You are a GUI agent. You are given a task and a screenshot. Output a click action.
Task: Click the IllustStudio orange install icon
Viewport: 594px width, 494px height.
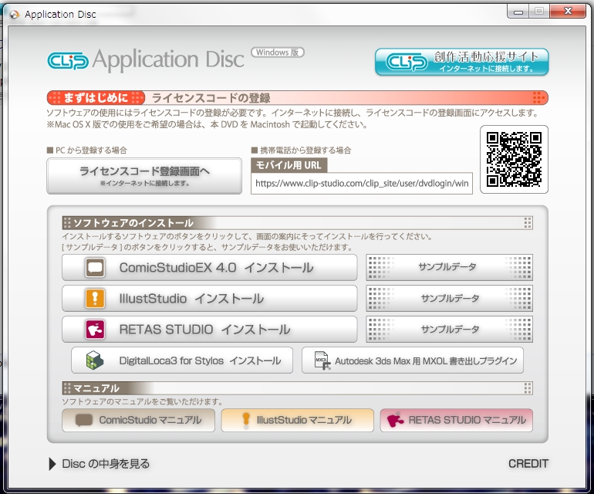pyautogui.click(x=95, y=299)
